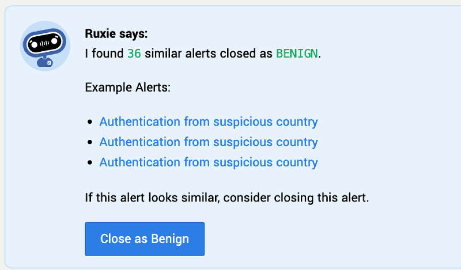The image size is (461, 270).
Task: Click the 'Ruxie says:' heading
Action: pos(116,34)
